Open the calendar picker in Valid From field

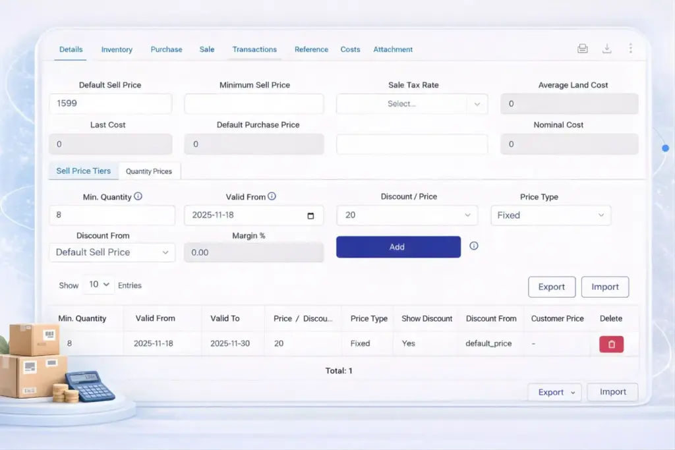coord(311,215)
